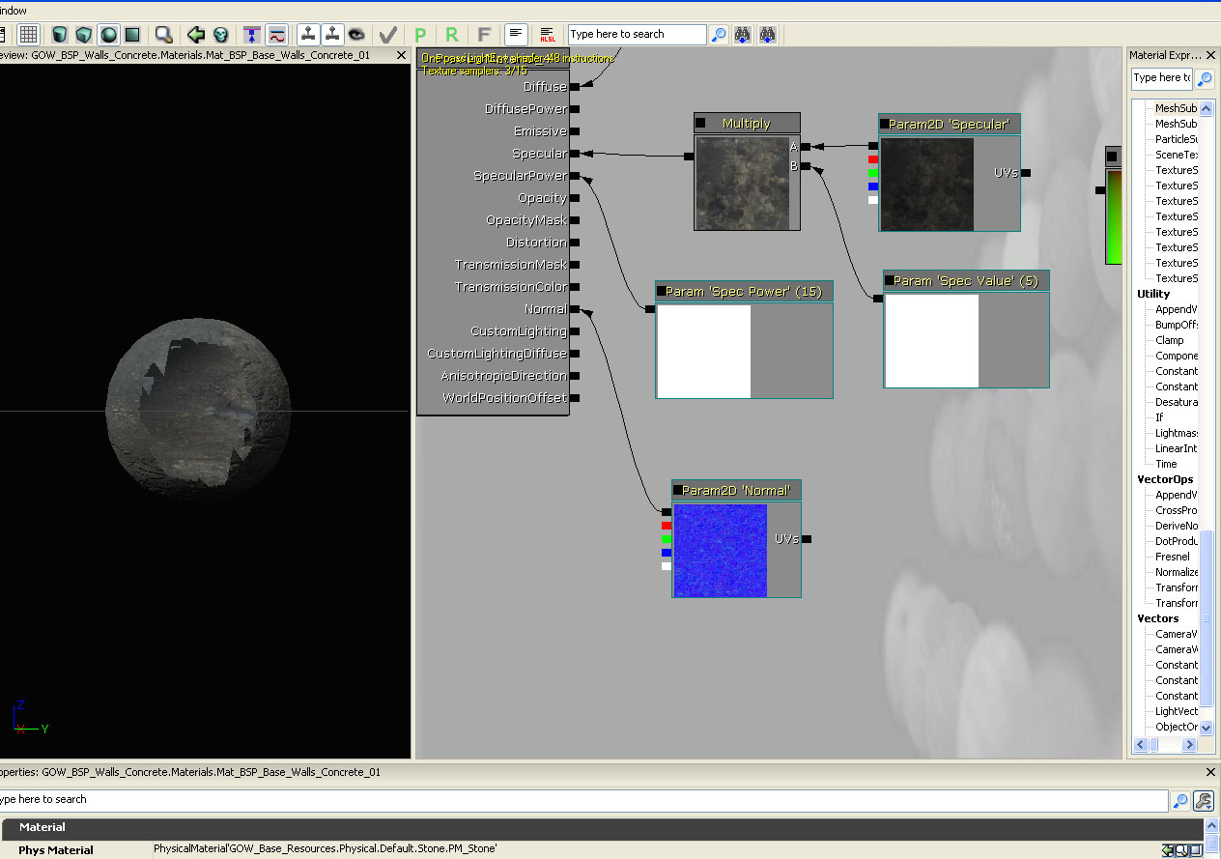Select the VectorOps category heading
The width and height of the screenshot is (1221, 859).
(1165, 479)
